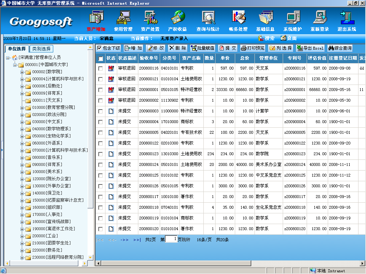Expand the 000004[计算机科学与技术] node

coord(22,79)
